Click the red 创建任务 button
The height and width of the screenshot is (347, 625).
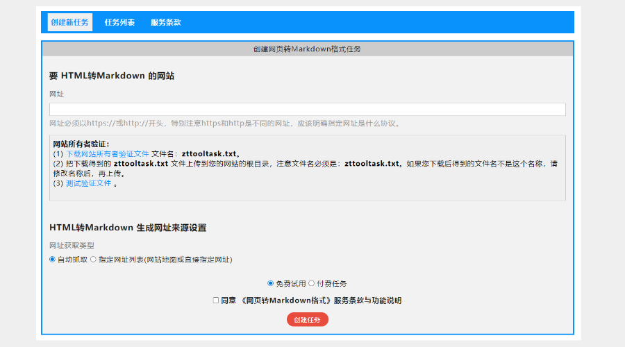pos(308,319)
